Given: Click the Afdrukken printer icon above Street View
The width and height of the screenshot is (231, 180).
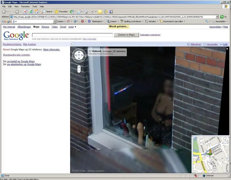Looking at the screenshot, I should [188, 44].
